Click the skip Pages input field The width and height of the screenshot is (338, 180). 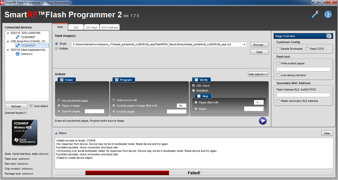tap(254, 109)
